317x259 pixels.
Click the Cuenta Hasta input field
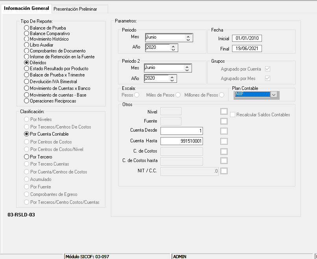point(182,141)
